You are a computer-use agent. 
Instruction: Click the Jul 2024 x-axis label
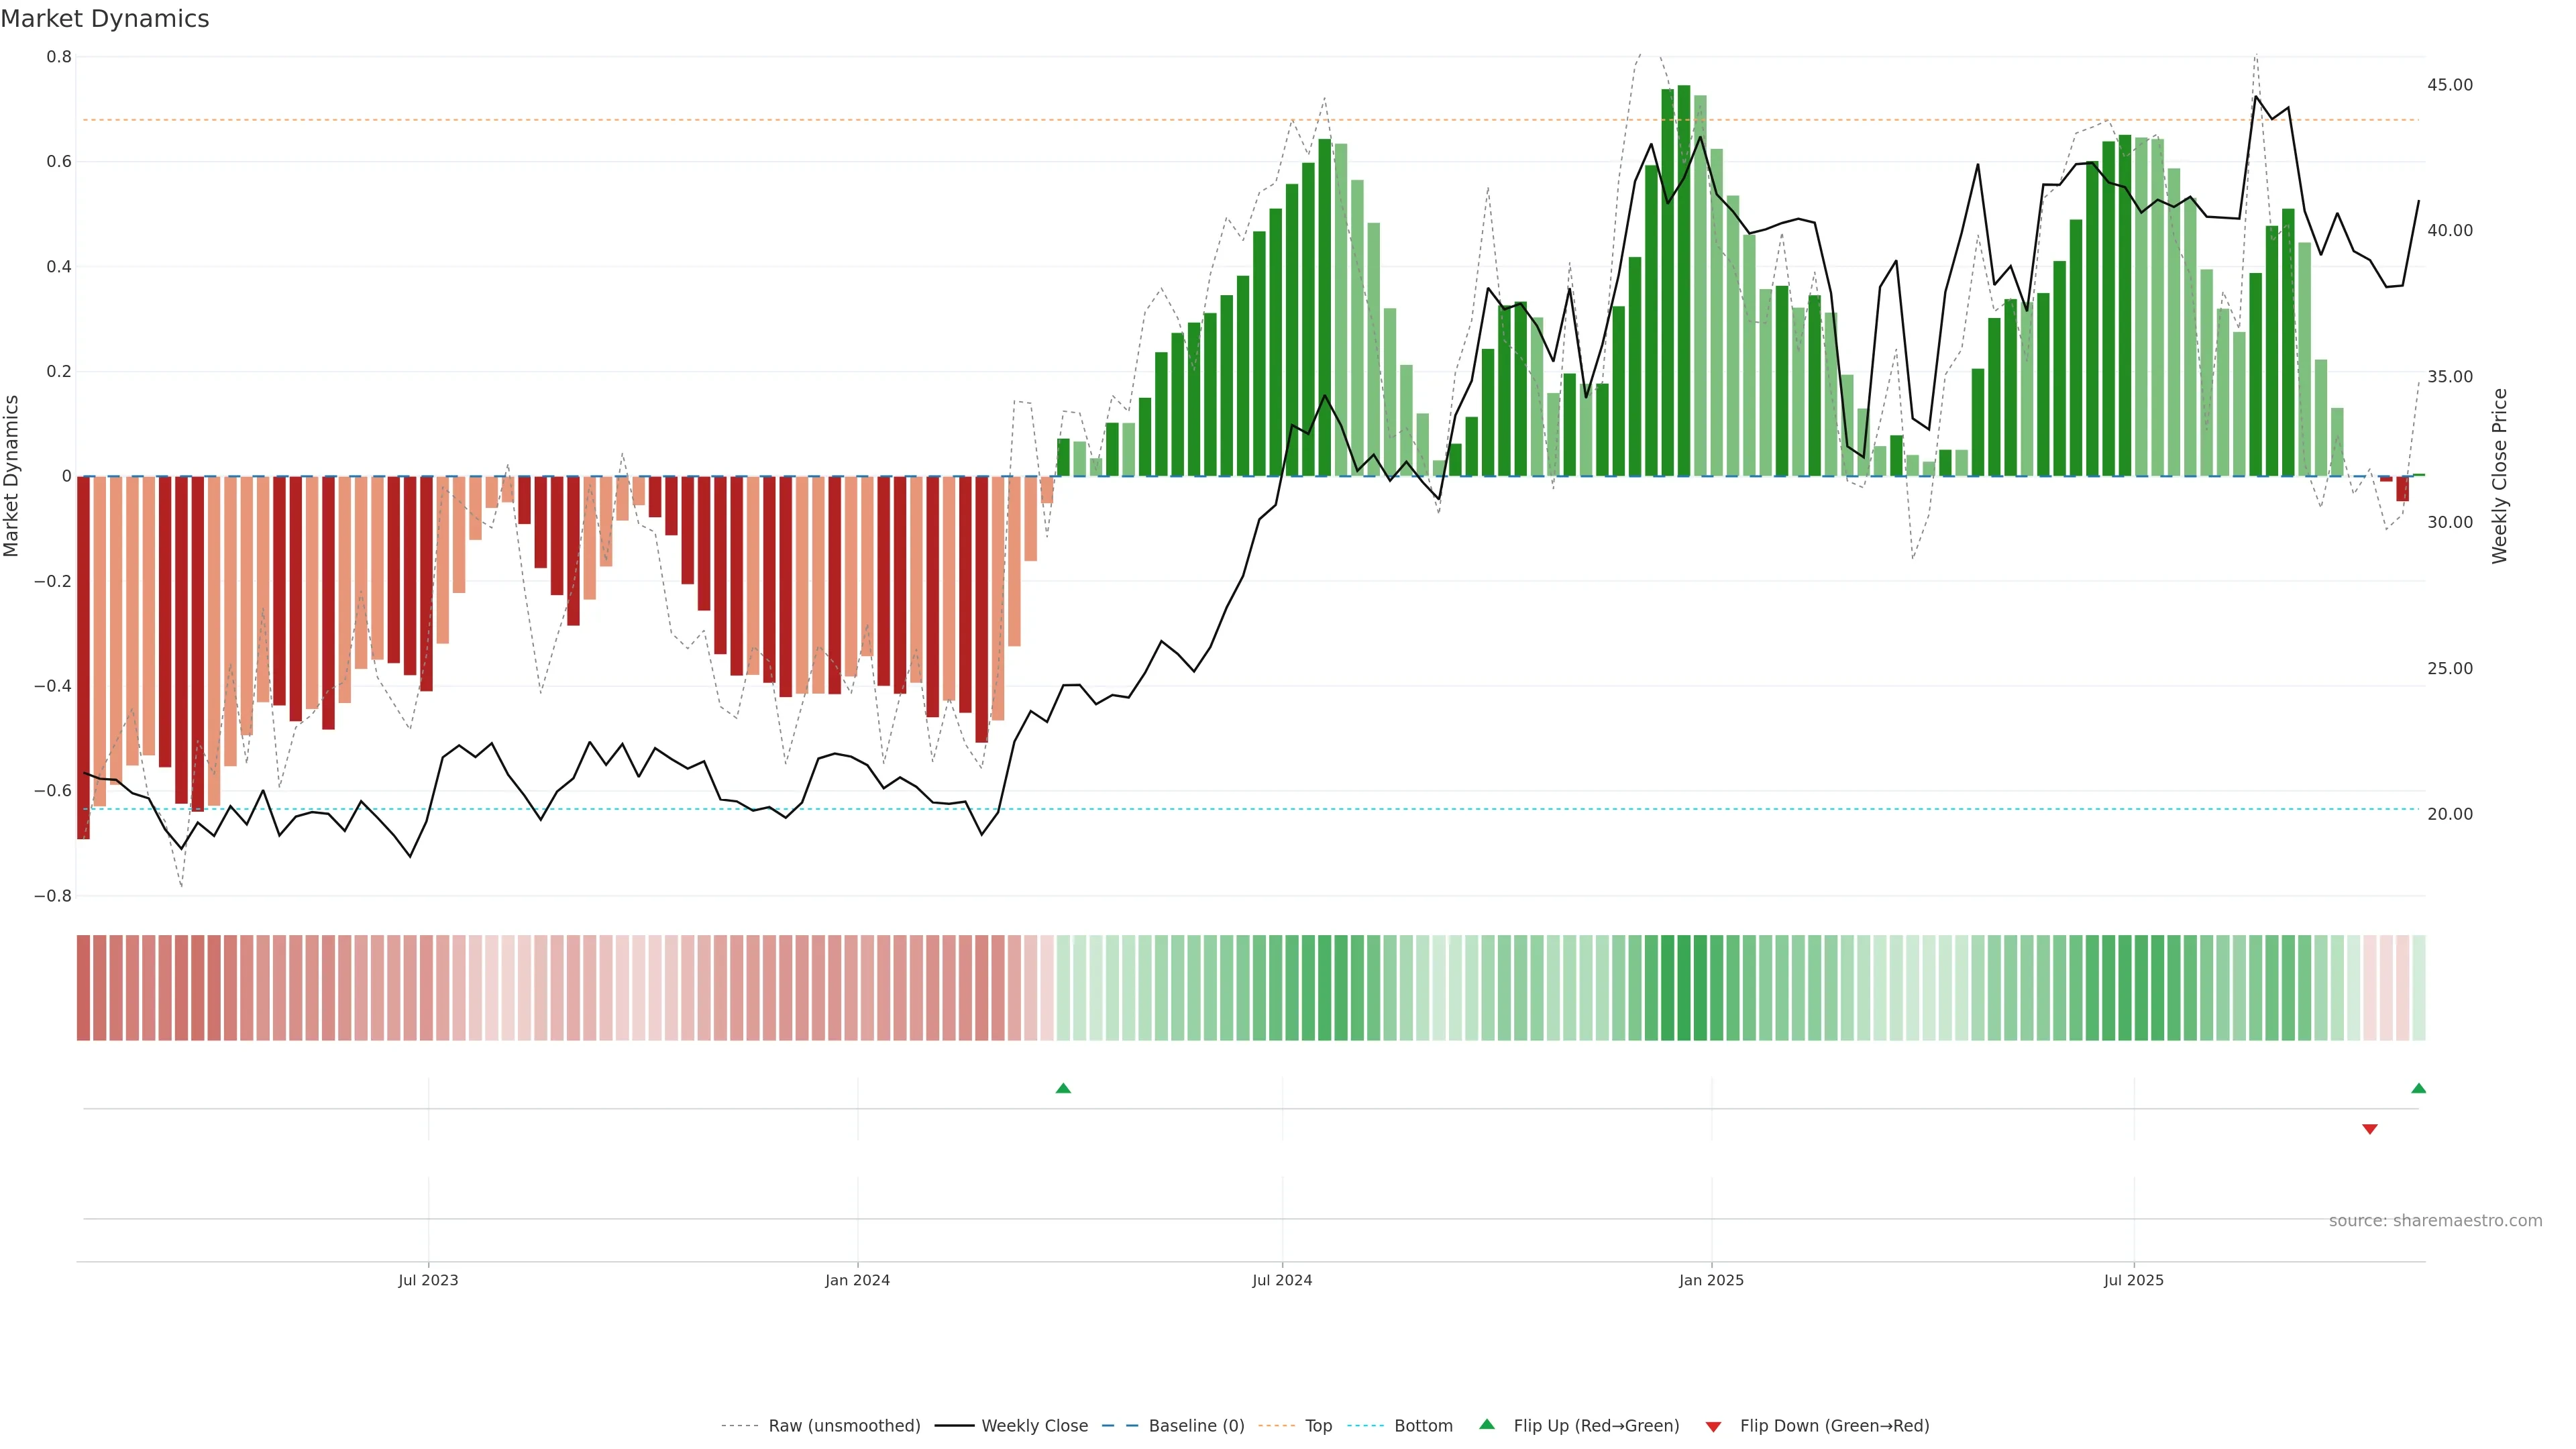[1282, 1280]
